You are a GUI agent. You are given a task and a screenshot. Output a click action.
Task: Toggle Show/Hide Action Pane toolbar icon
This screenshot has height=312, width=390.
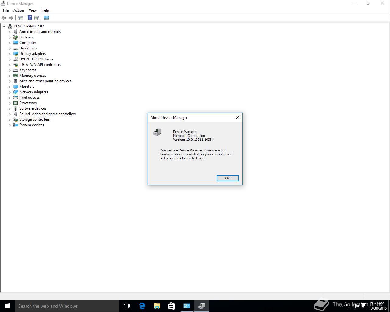pyautogui.click(x=37, y=18)
